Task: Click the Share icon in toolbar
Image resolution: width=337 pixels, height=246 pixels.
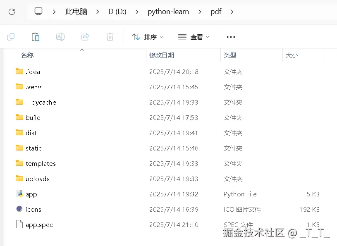Action: coord(85,36)
